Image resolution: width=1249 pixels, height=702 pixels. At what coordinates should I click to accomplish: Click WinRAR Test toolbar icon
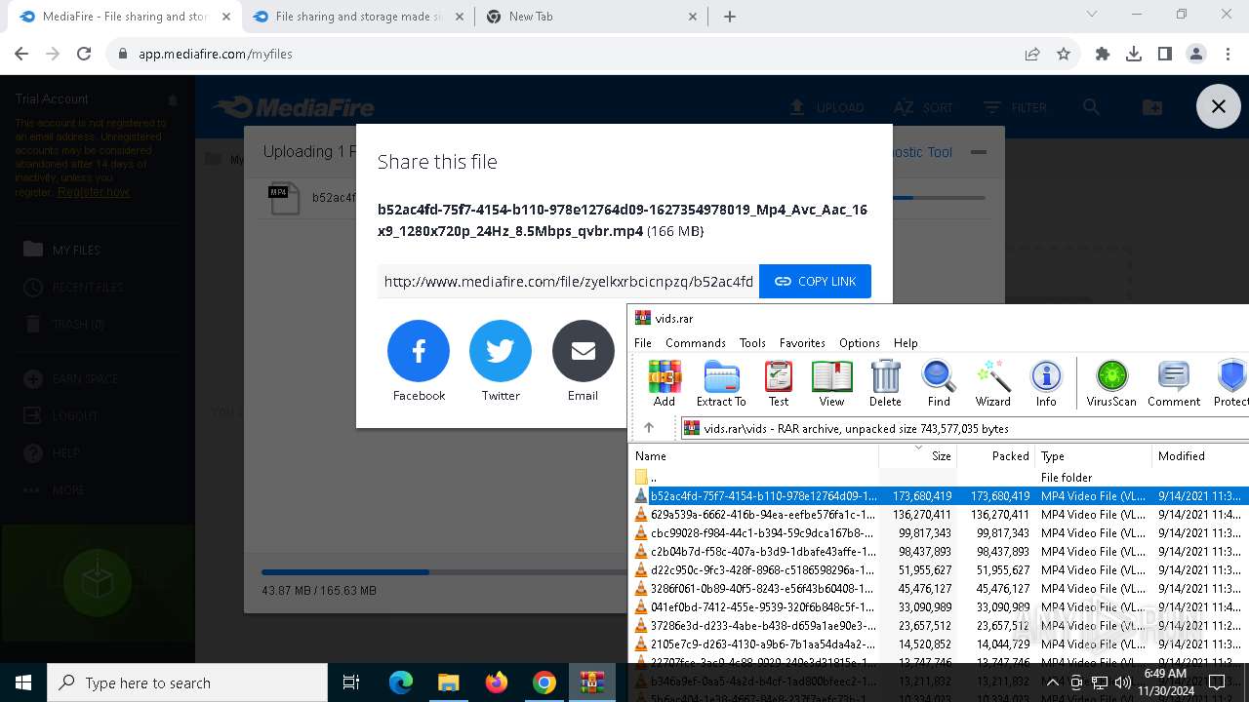pos(779,383)
